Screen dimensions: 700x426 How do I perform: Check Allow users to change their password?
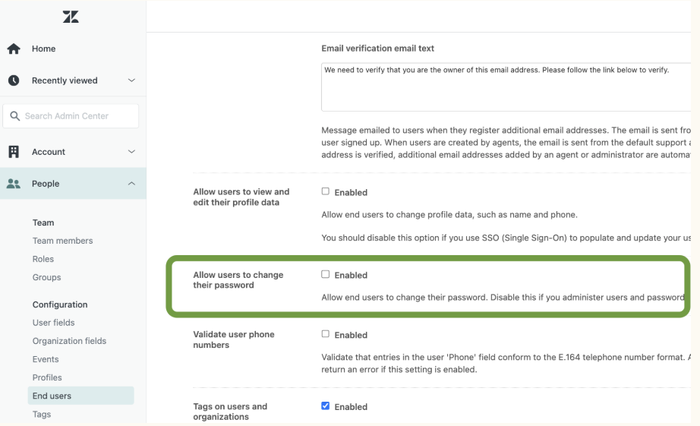(326, 275)
